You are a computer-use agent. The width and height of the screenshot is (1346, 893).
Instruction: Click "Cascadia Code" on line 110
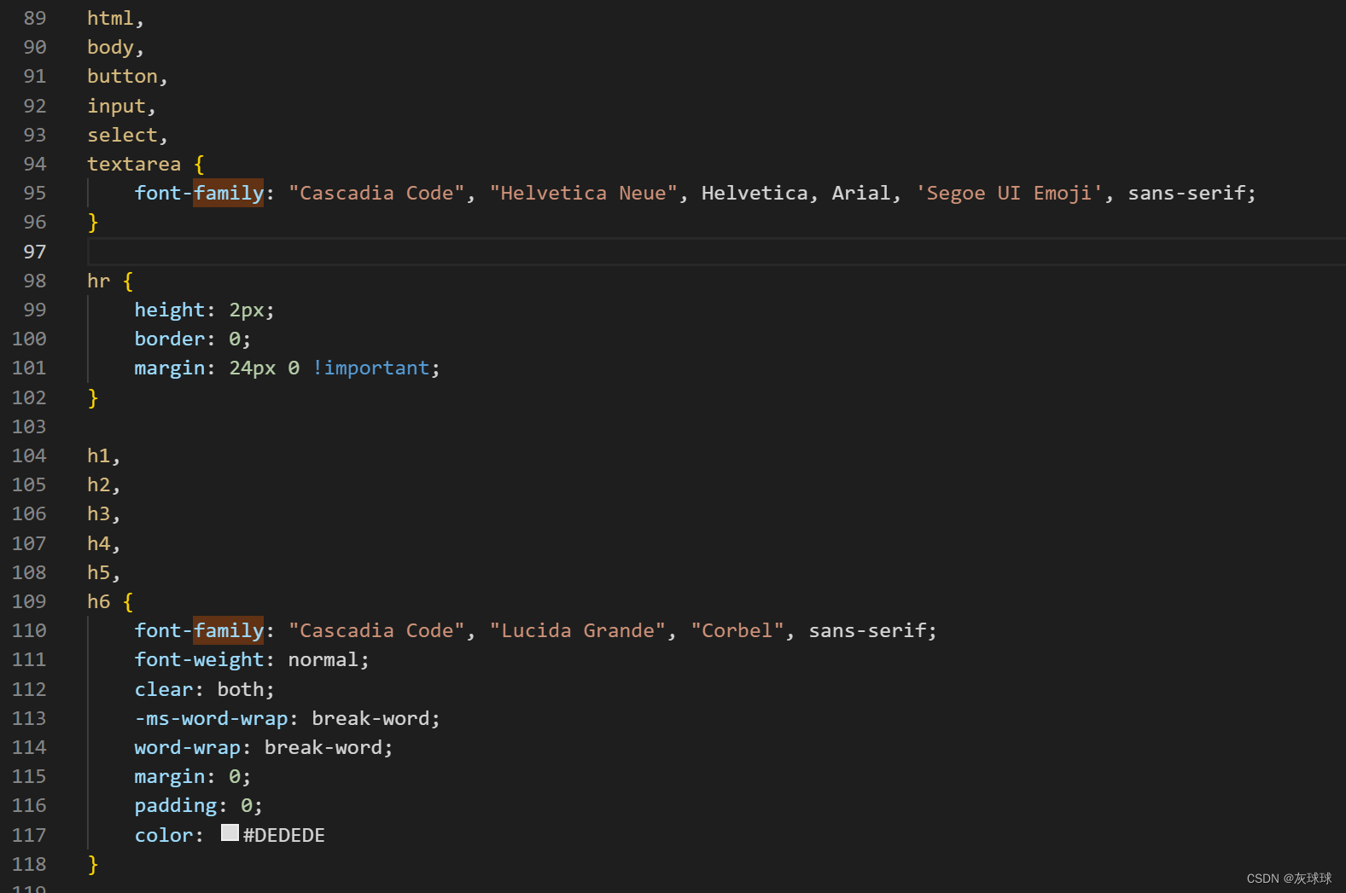tap(376, 630)
